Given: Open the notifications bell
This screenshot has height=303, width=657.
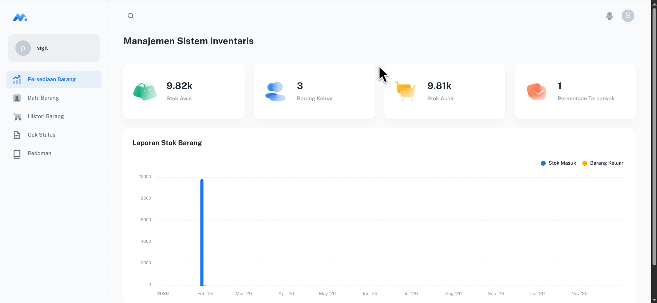Looking at the screenshot, I should [609, 16].
